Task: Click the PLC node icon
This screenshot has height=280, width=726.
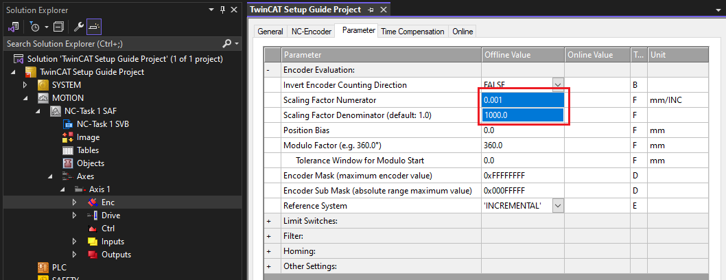Action: [43, 268]
